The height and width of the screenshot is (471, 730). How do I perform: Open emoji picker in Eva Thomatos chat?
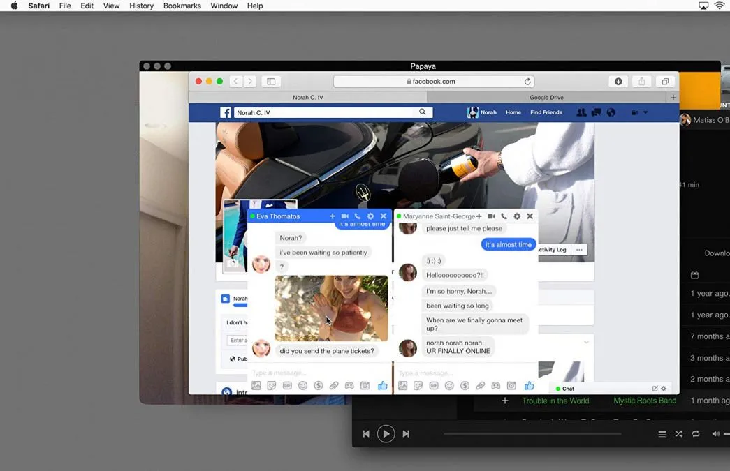click(x=302, y=385)
